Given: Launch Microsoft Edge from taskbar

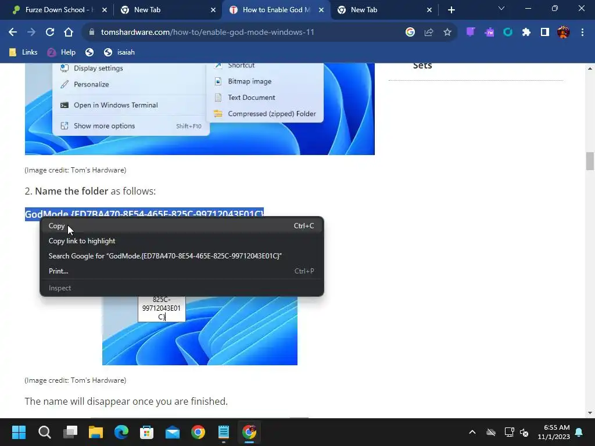Looking at the screenshot, I should [121, 432].
